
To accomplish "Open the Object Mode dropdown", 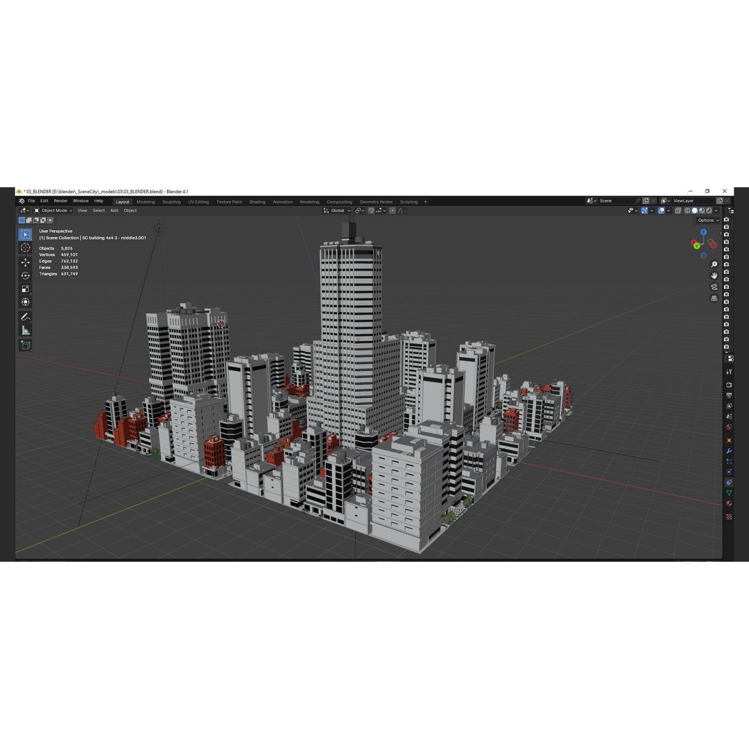I will point(53,211).
